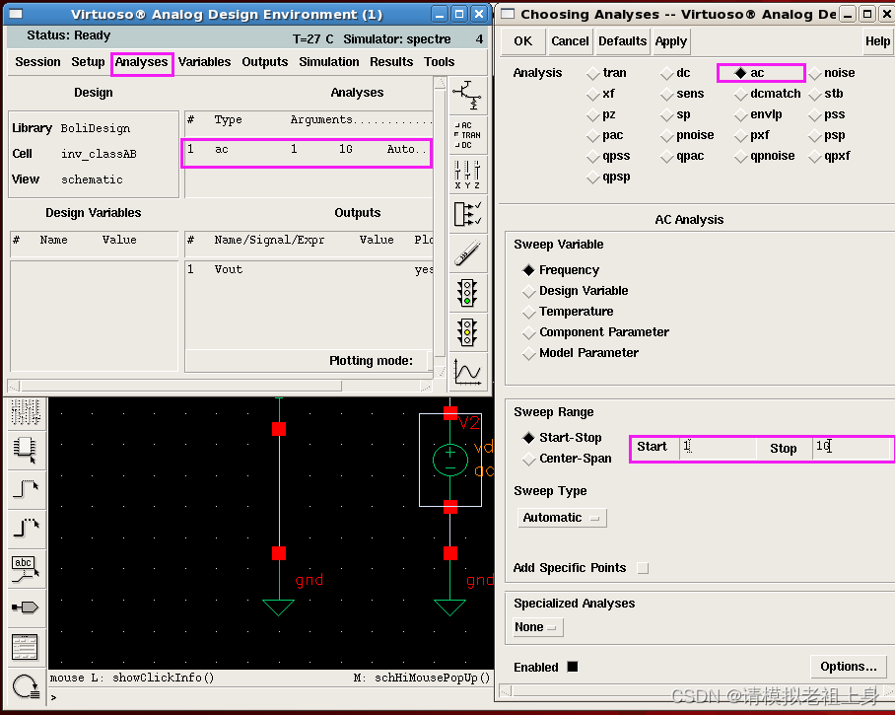This screenshot has width=895, height=715.
Task: Click OK in Choosing Analyses dialog
Action: coord(522,41)
